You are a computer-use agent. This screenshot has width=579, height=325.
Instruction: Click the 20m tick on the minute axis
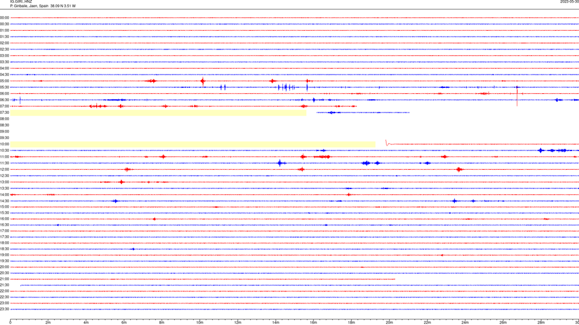click(x=389, y=323)
